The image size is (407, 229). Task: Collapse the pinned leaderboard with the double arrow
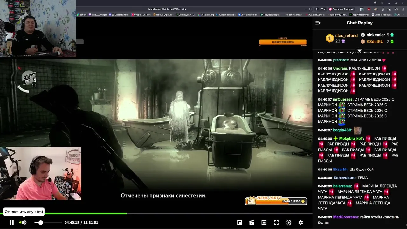click(360, 50)
